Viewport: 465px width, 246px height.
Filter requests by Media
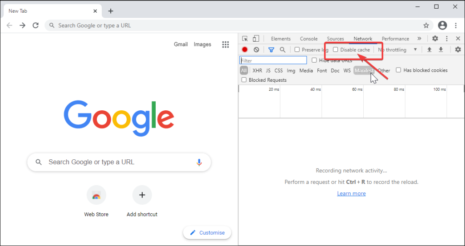[306, 70]
